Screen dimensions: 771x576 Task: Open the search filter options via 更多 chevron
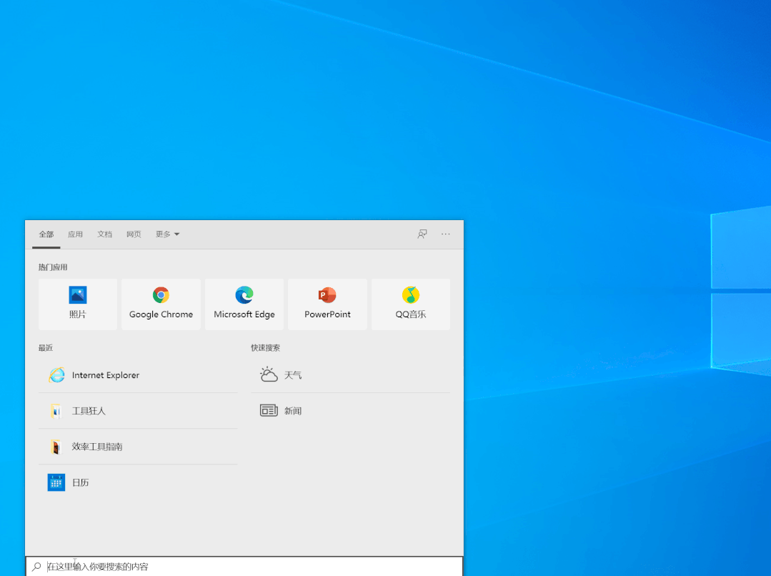coord(177,234)
